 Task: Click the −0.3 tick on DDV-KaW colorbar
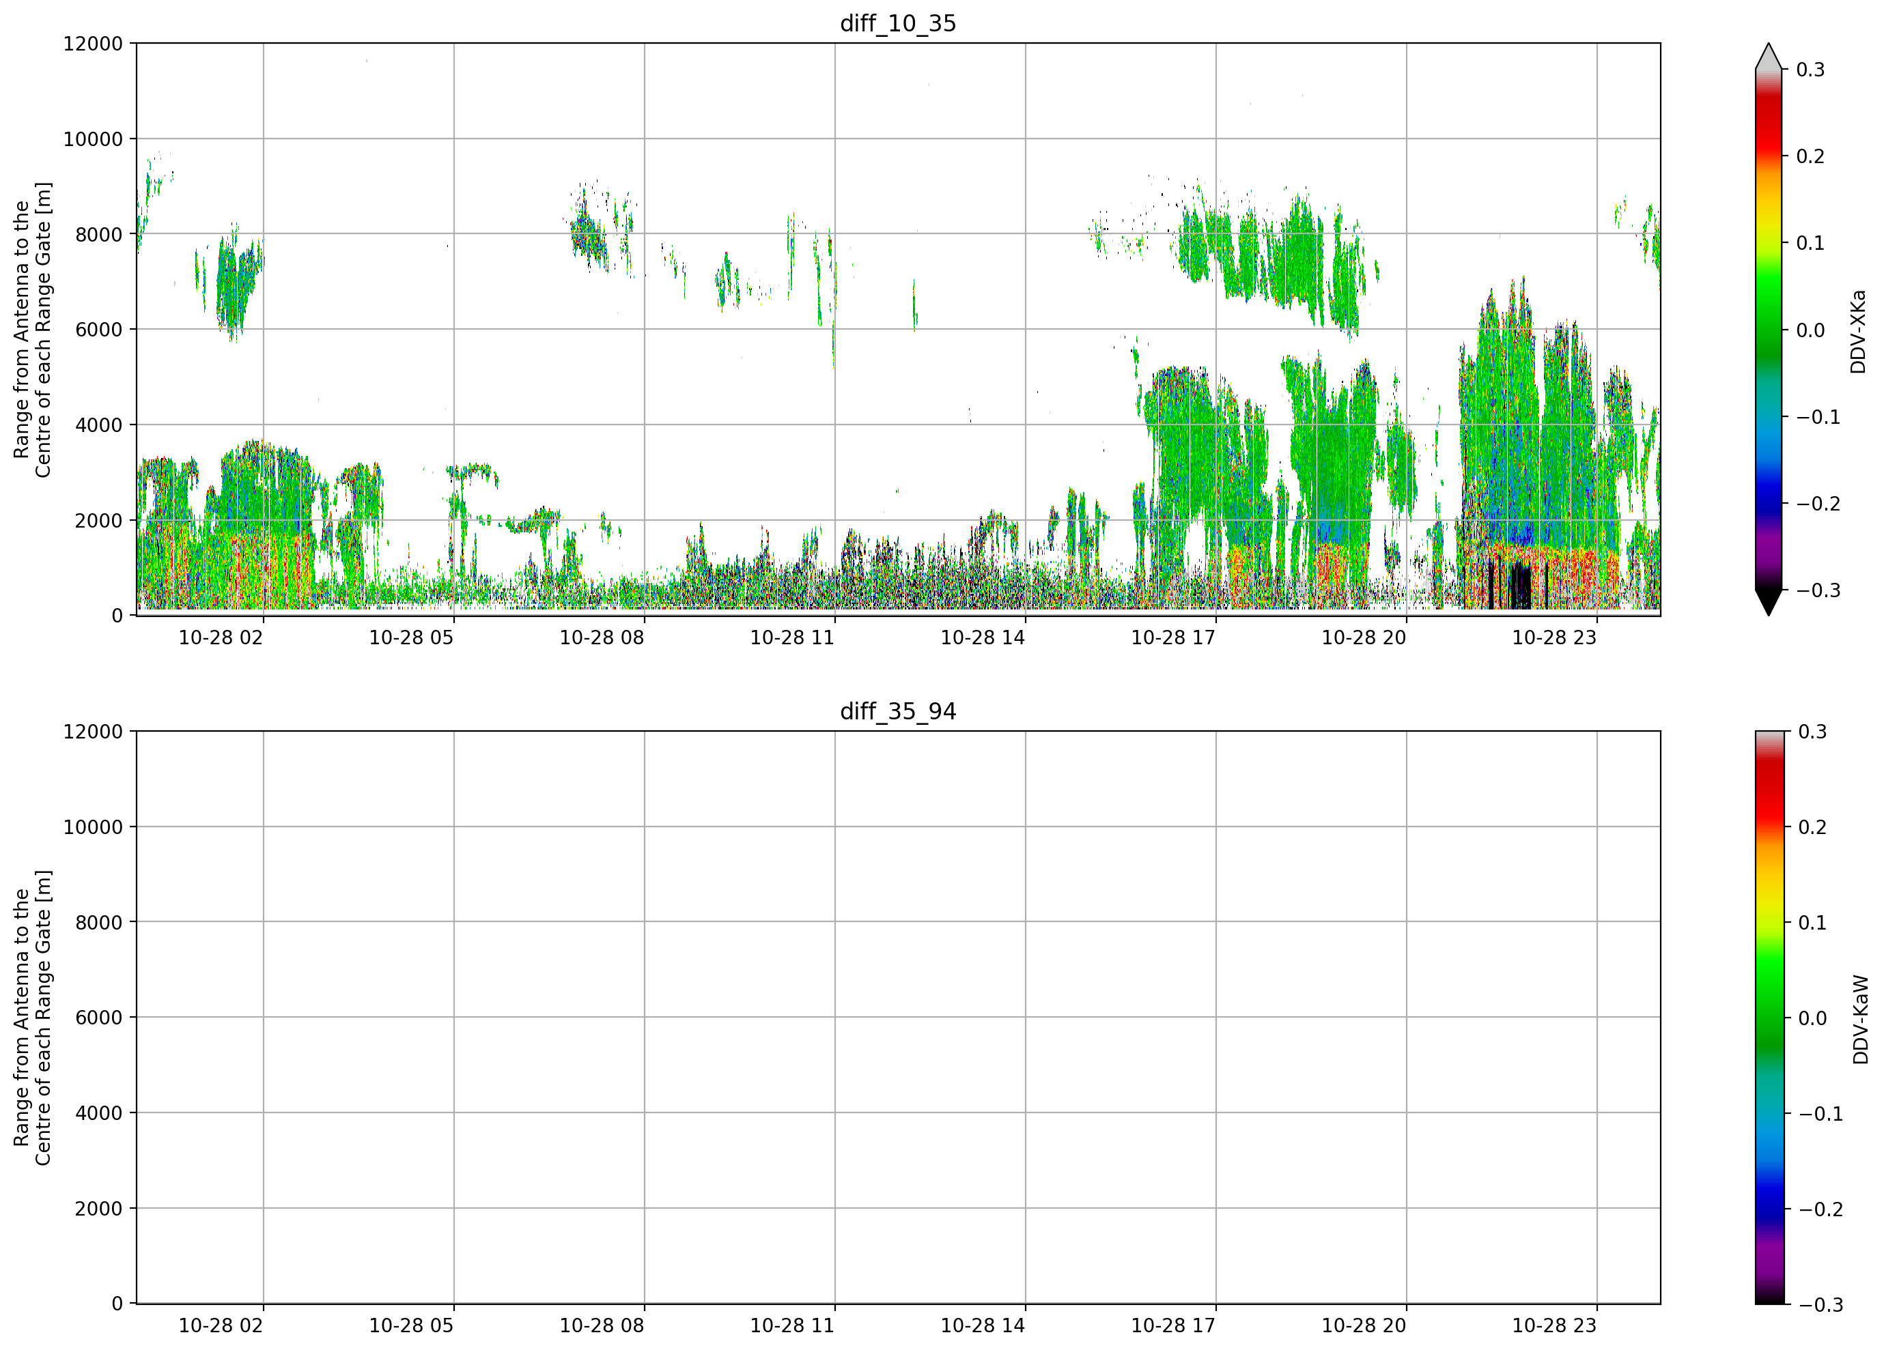tap(1820, 1305)
